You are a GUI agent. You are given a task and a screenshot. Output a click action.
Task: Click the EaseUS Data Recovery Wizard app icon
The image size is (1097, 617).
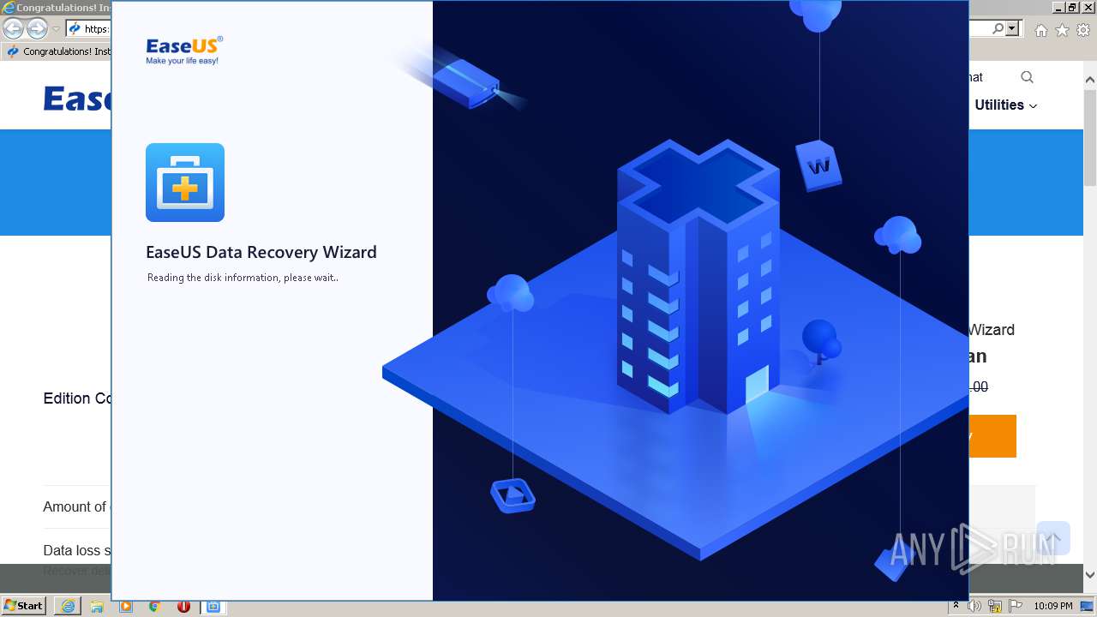point(185,183)
